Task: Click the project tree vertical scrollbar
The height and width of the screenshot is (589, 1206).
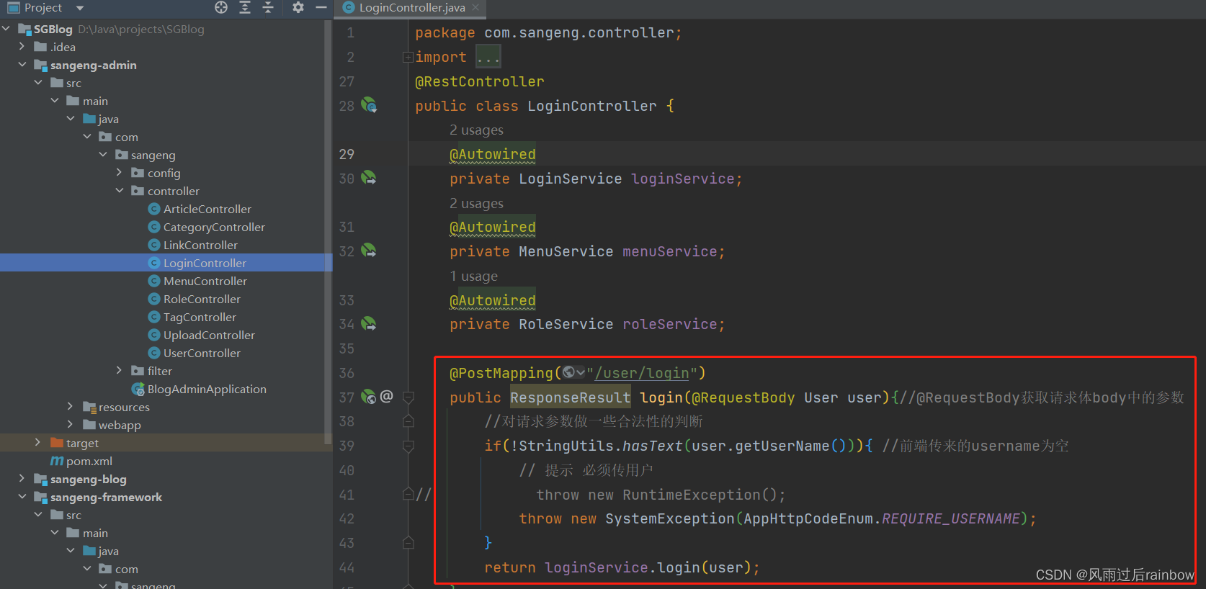Action: click(x=329, y=230)
